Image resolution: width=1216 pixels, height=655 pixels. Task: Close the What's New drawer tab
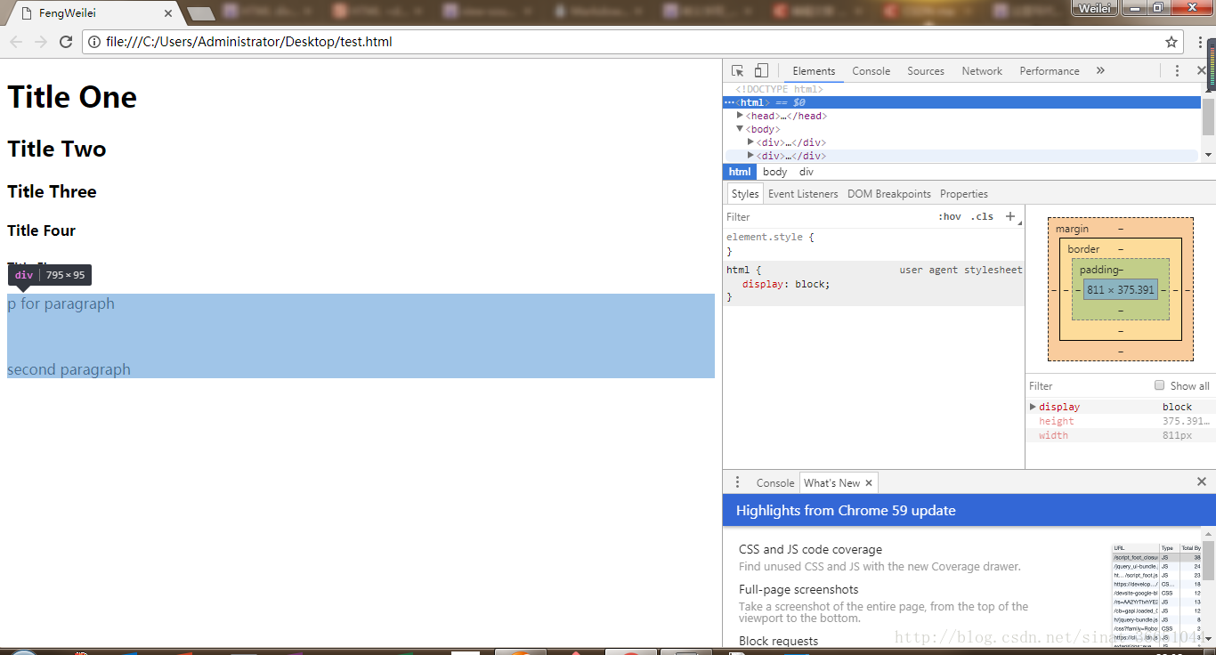pyautogui.click(x=869, y=483)
